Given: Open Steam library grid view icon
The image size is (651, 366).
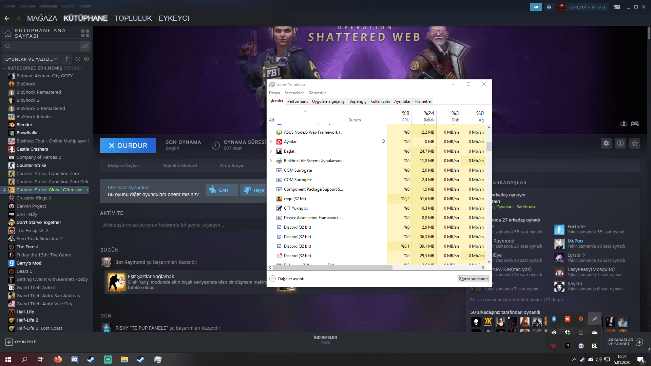Looking at the screenshot, I should 85,33.
